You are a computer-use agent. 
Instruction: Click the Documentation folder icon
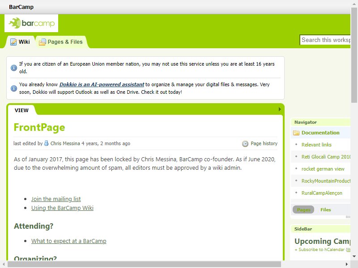tap(296, 133)
